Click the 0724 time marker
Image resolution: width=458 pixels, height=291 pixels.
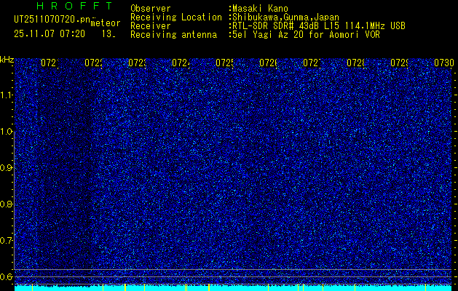click(181, 63)
